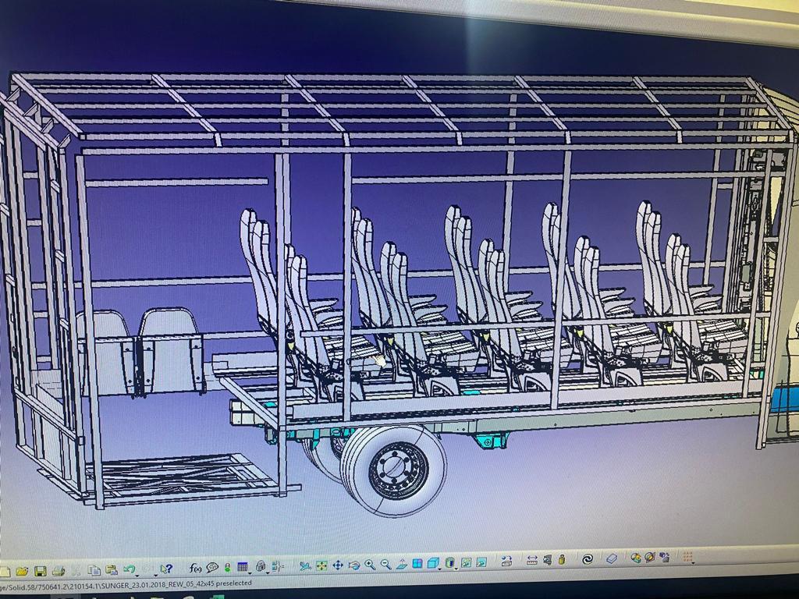Copy the selection to the clipboard
Screen dimensions: 799x599
(94, 570)
